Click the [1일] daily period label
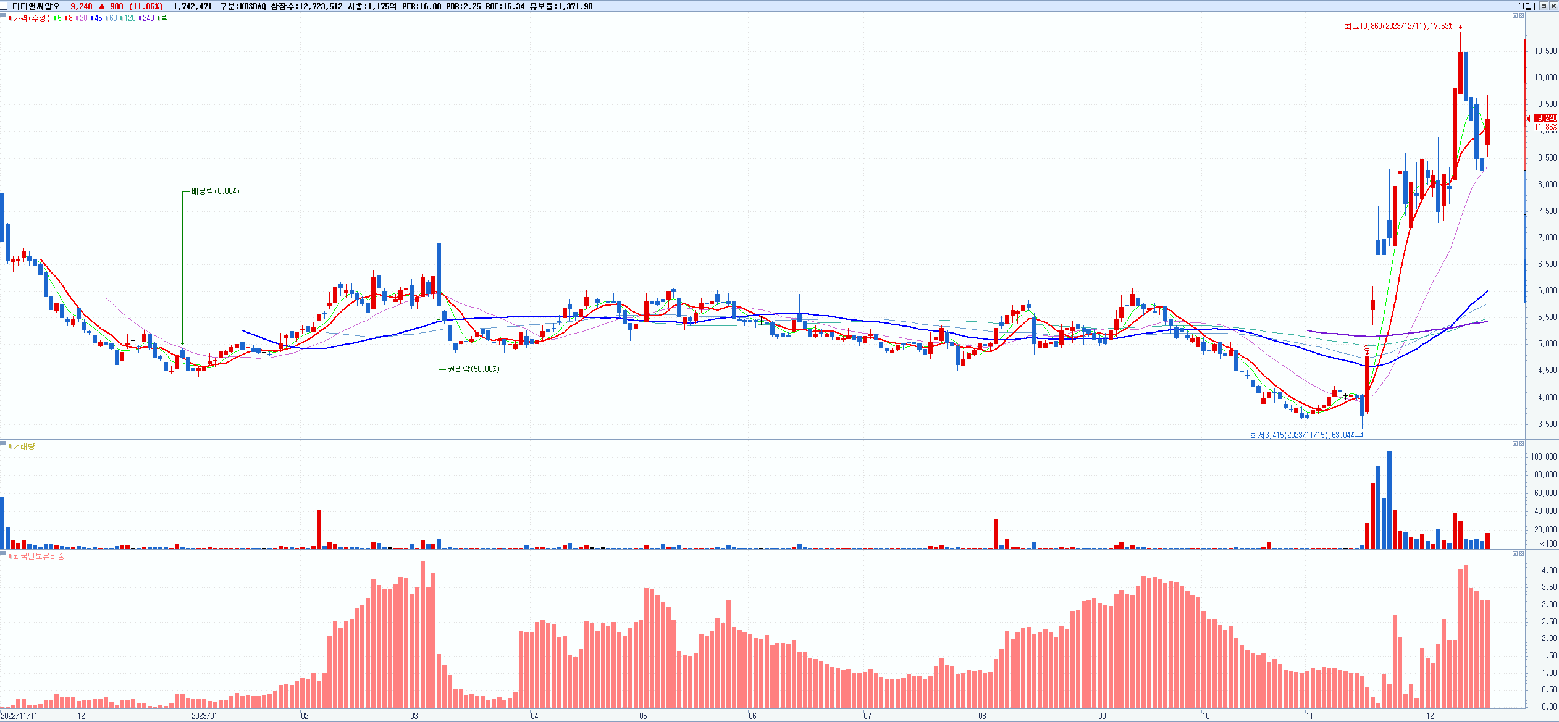Screen dimensions: 1559x722 click(1527, 6)
